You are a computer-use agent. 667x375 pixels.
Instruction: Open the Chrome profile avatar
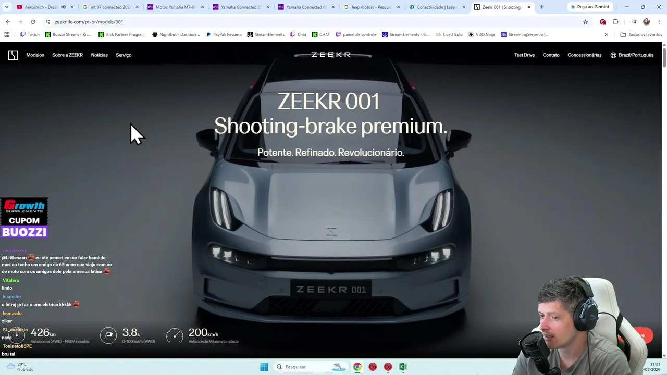pos(647,22)
